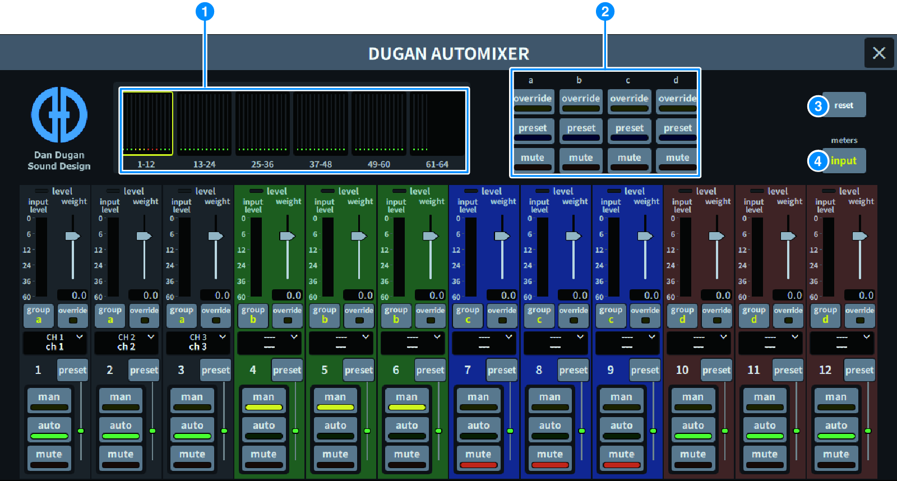Click channel 1 weight slider handle
897x481 pixels.
pos(73,236)
